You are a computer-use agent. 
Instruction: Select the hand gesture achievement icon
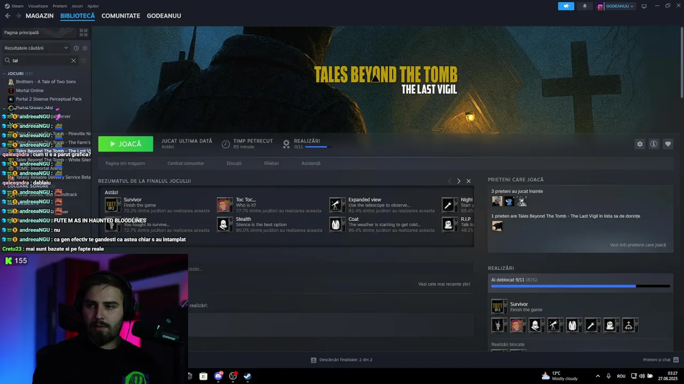coord(499,325)
